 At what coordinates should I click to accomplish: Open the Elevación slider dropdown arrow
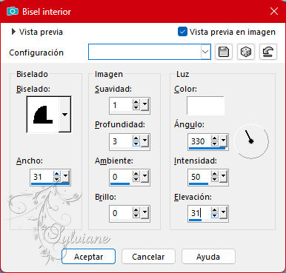[x=223, y=212]
